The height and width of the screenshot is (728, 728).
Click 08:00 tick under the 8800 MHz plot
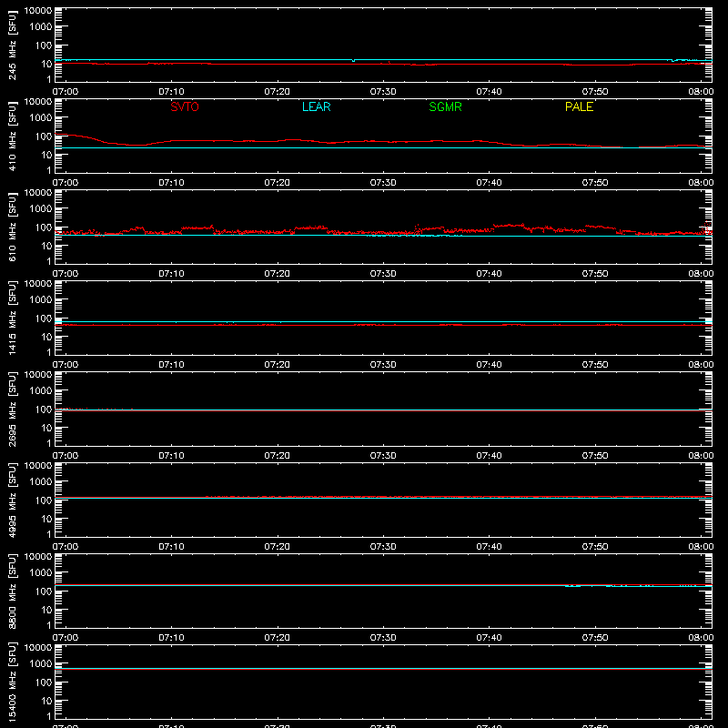pos(701,638)
